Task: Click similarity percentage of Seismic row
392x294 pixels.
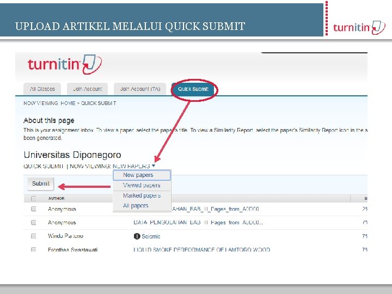Action: click(x=365, y=236)
